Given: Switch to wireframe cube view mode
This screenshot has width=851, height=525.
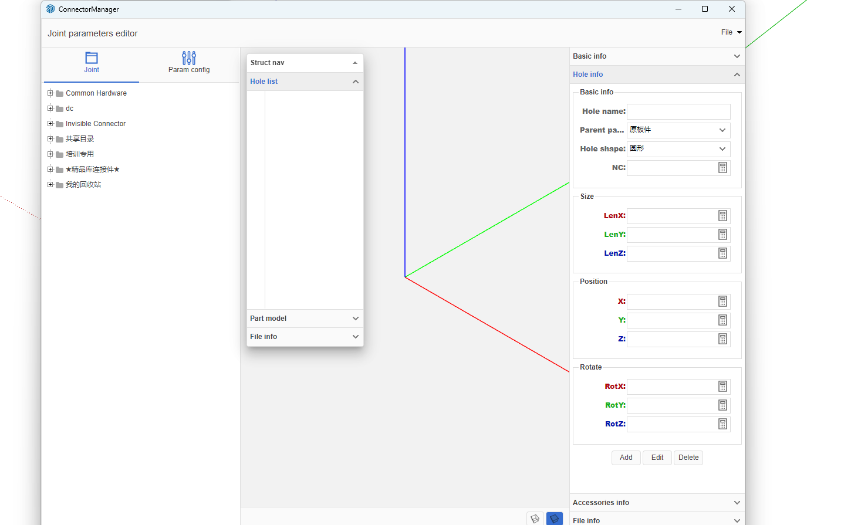Looking at the screenshot, I should pos(535,519).
